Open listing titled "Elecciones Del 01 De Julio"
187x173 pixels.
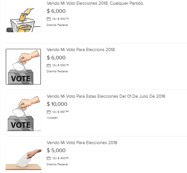point(106,96)
